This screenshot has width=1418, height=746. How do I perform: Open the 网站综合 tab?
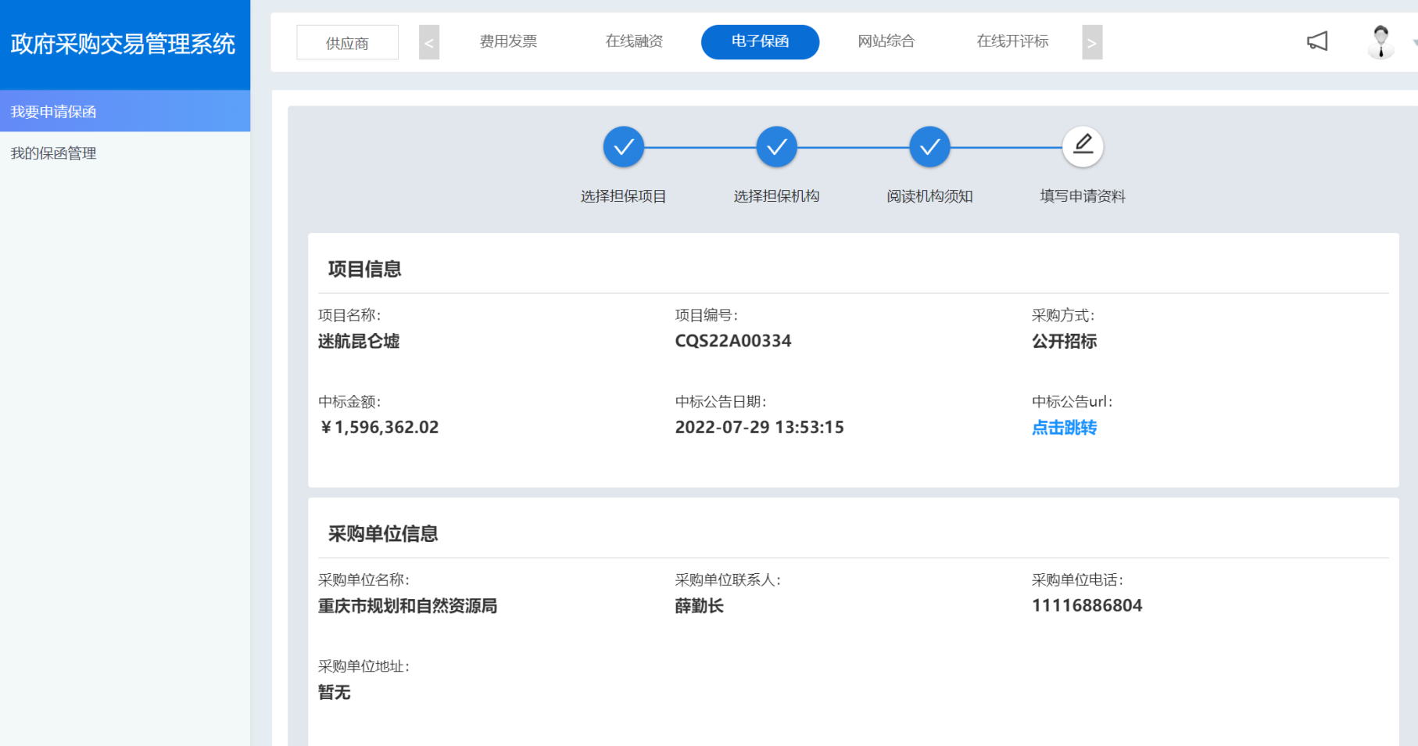pyautogui.click(x=886, y=41)
